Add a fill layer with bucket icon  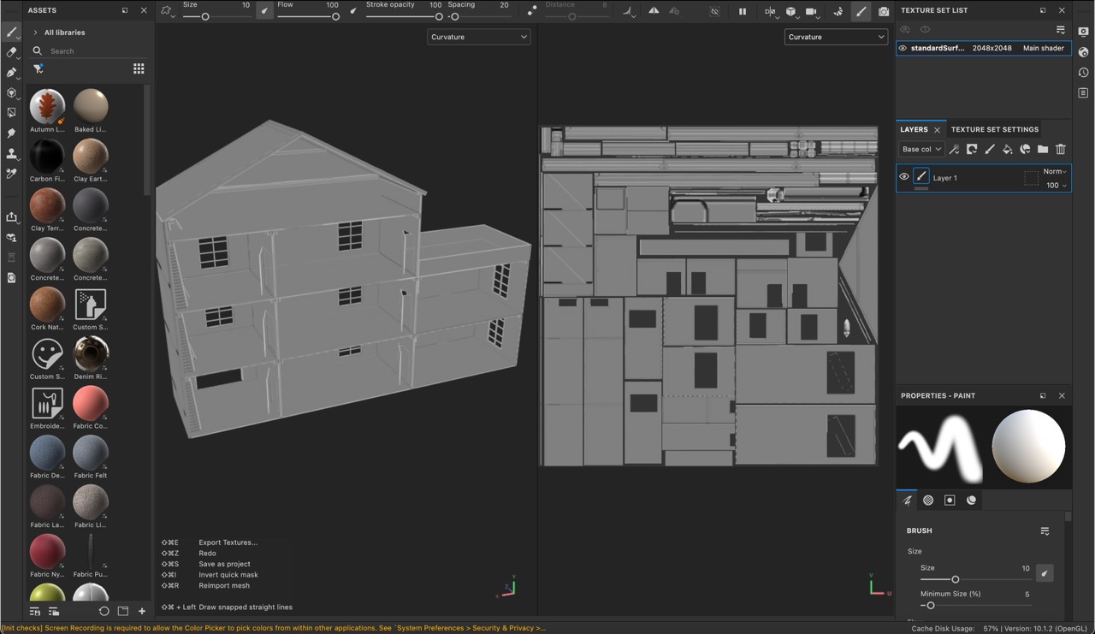(1007, 149)
